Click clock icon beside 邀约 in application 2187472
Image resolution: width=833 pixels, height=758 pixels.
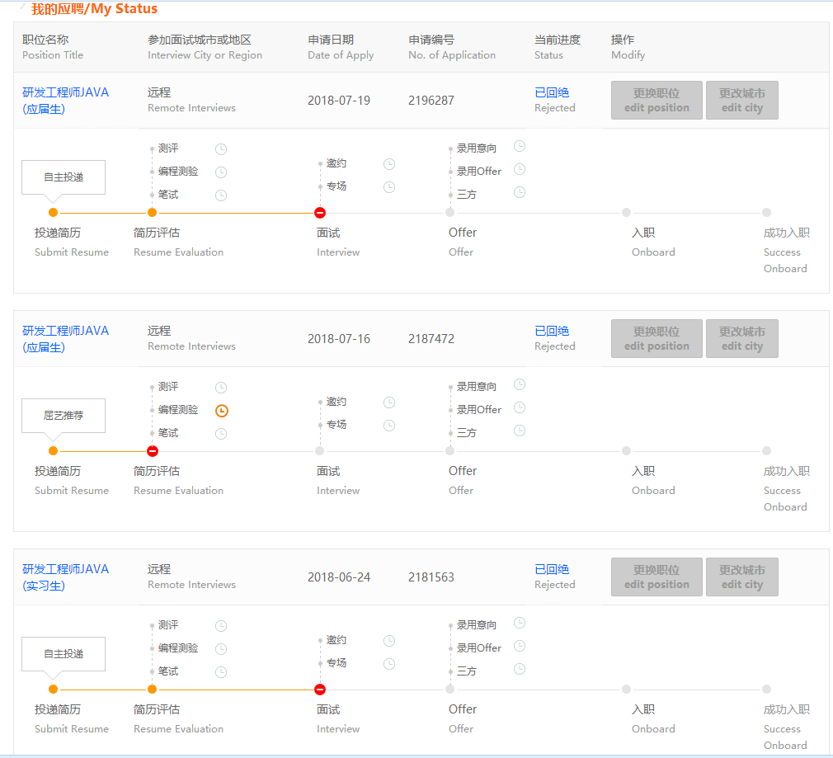(x=389, y=403)
